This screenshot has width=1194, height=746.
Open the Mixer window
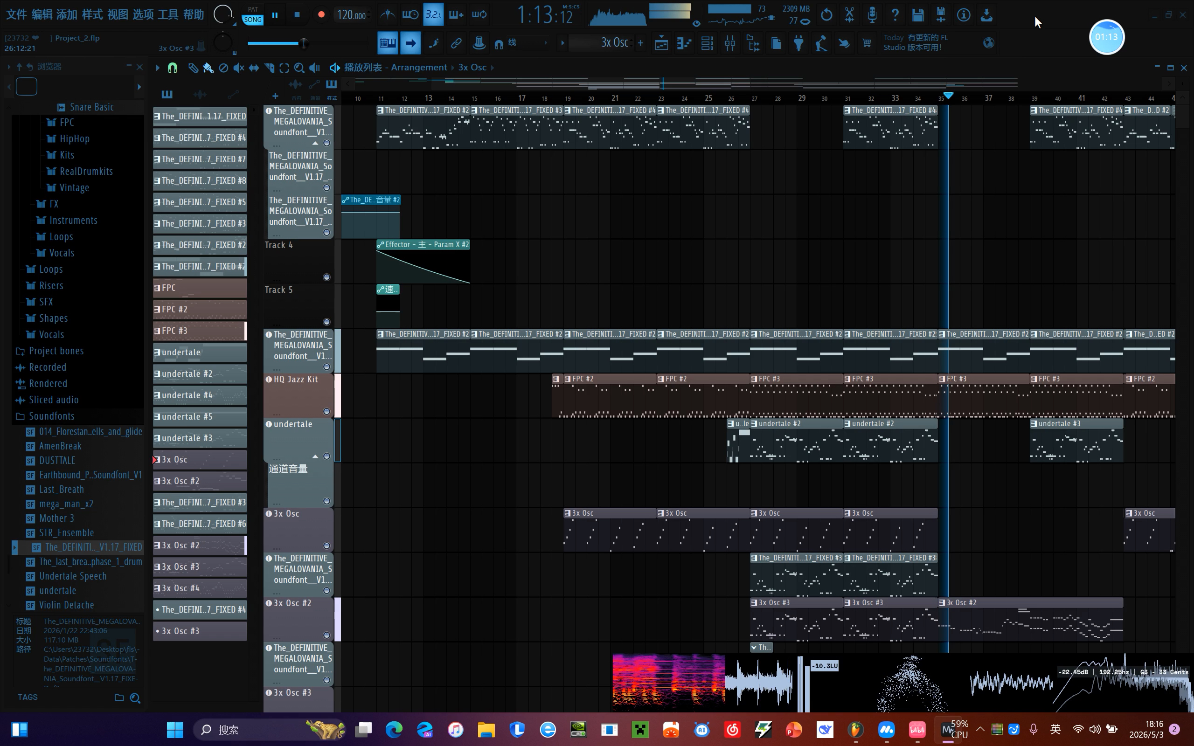(730, 43)
